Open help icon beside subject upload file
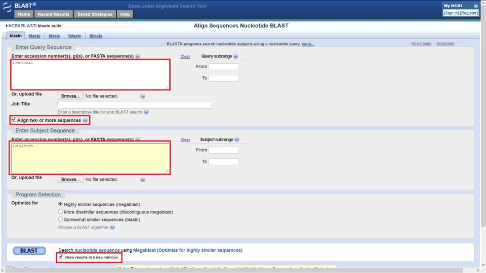486x273 pixels. tap(143, 179)
